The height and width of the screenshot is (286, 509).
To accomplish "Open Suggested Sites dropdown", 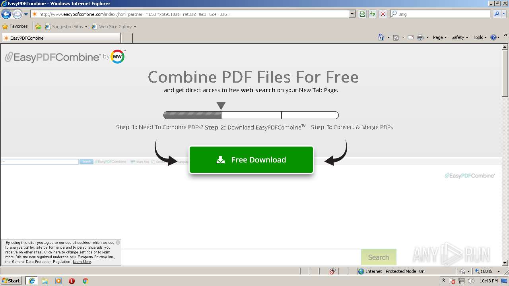I will [66, 27].
